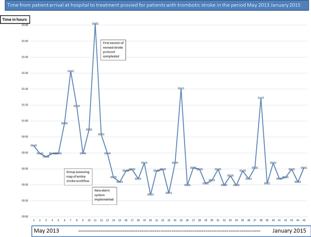Screen dimensions: 311x237
Task: Click the 01:21 data label at point 25
Action: (181, 88)
